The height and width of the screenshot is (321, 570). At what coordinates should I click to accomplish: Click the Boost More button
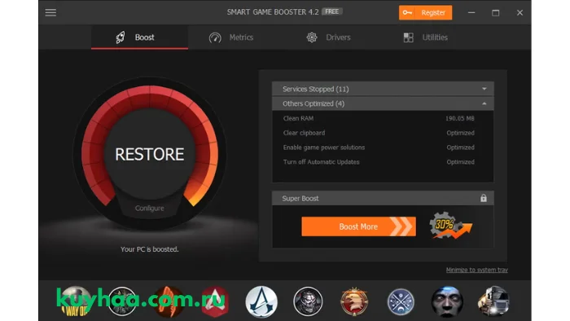tap(358, 226)
